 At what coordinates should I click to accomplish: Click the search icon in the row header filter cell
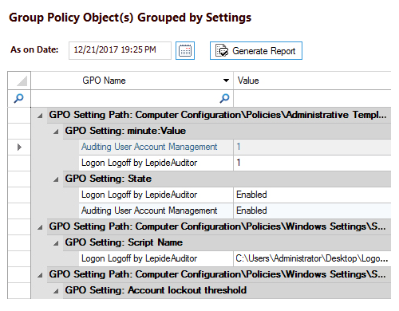click(x=18, y=98)
